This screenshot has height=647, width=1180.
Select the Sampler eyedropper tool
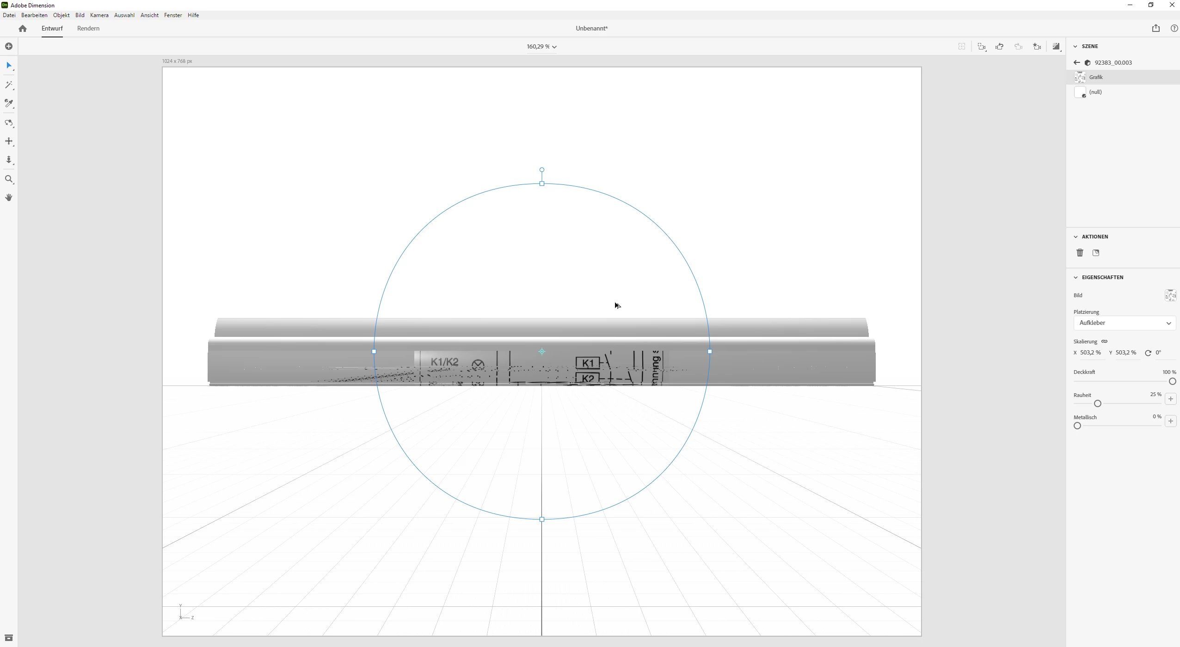9,104
